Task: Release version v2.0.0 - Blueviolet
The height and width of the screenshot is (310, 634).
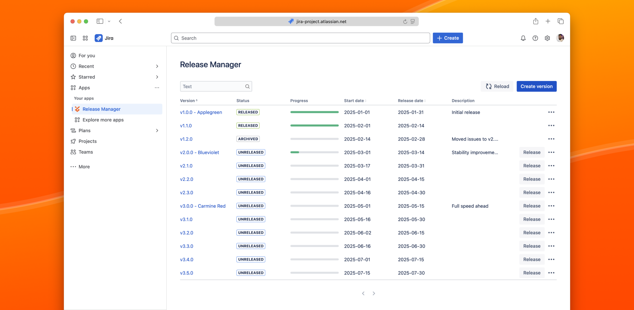Action: click(x=532, y=152)
